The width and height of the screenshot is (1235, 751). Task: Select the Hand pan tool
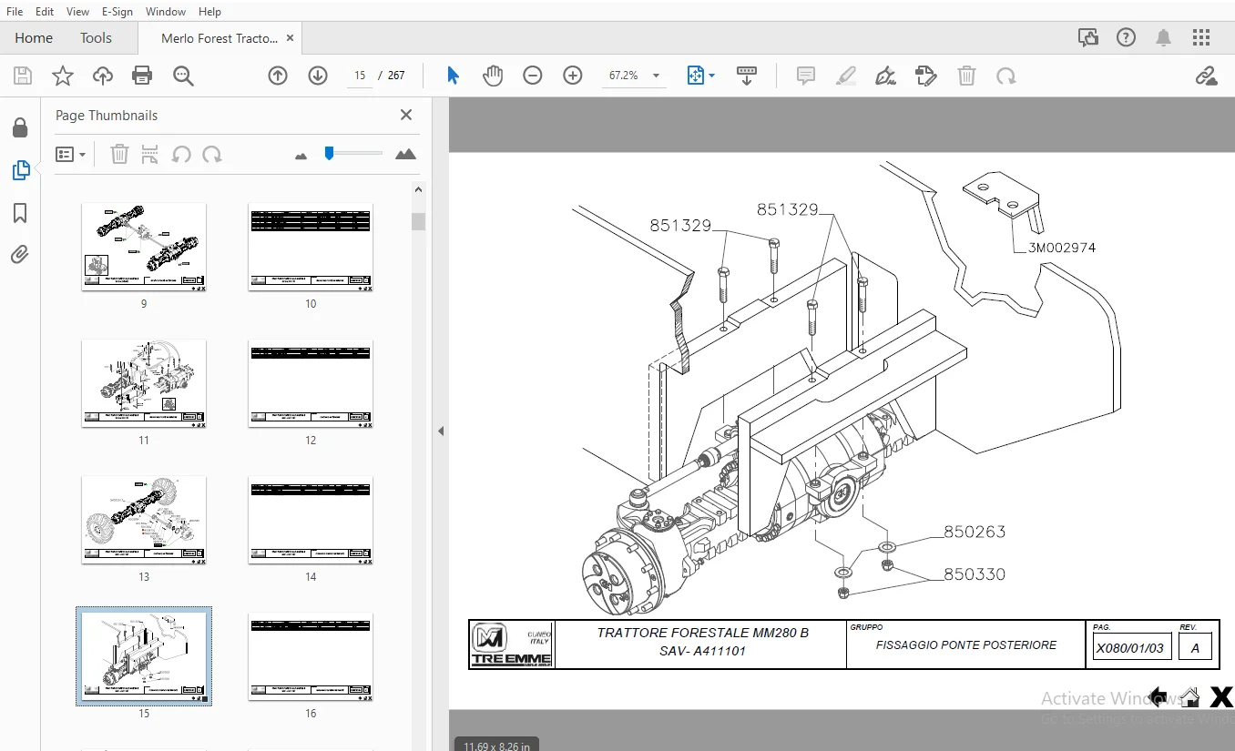(493, 76)
